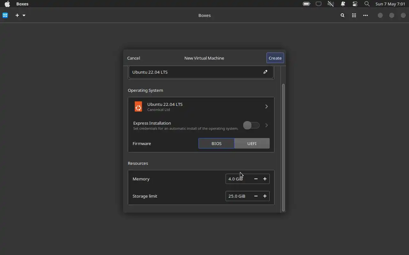This screenshot has width=409, height=255.
Task: Click the orange Ubuntu logo icon
Action: 138,106
